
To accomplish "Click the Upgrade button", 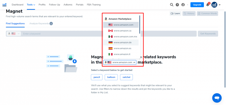I will [x=197, y=5].
